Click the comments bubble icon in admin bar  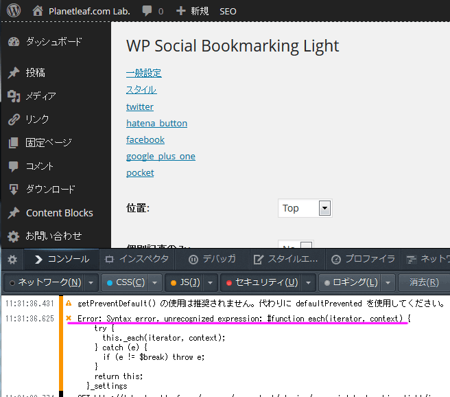[x=147, y=11]
